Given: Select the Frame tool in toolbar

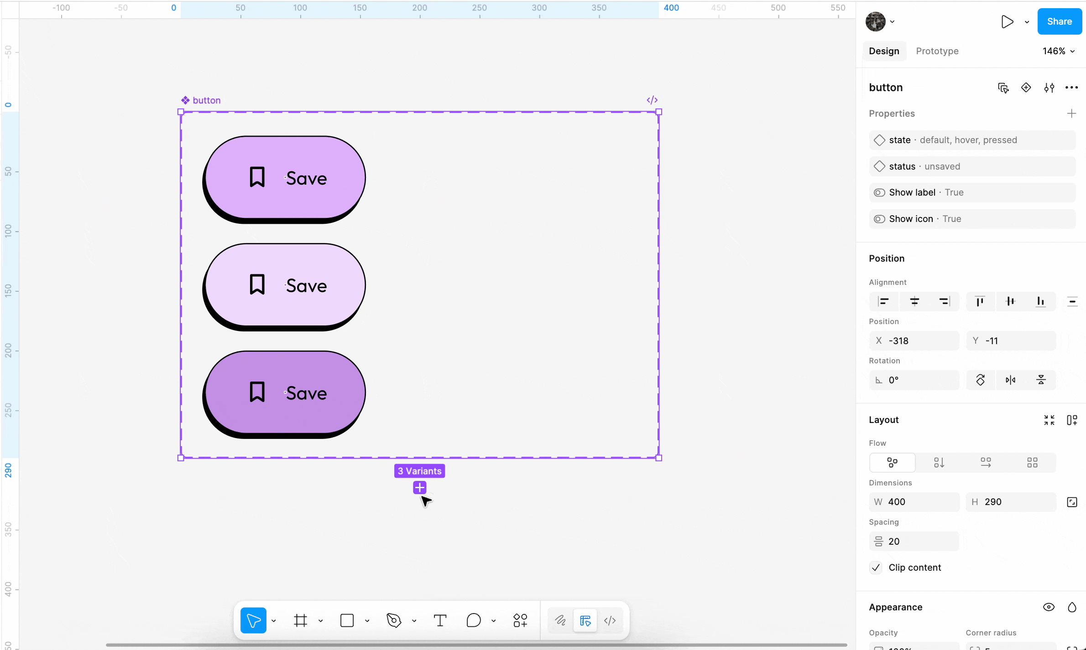Looking at the screenshot, I should (300, 620).
